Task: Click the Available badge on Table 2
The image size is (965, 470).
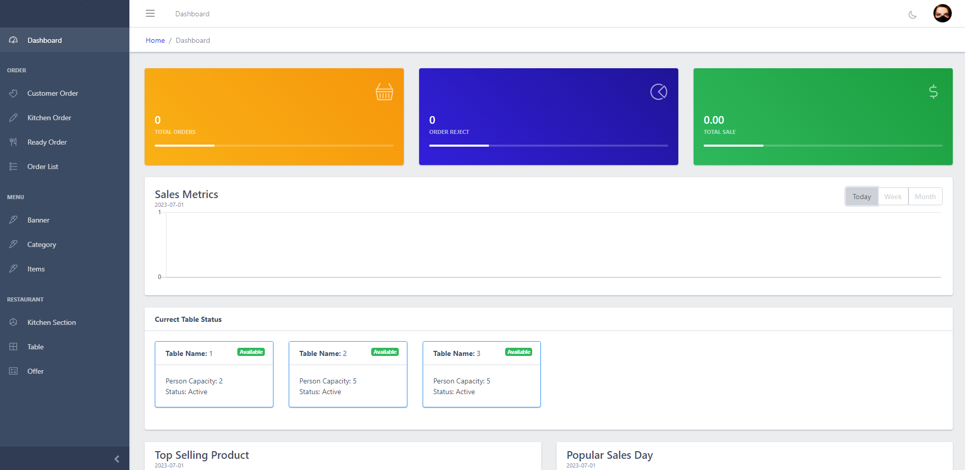Action: [x=385, y=352]
